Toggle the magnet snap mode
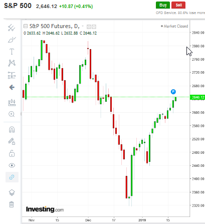This screenshot has width=205, height=224. [x=12, y=130]
